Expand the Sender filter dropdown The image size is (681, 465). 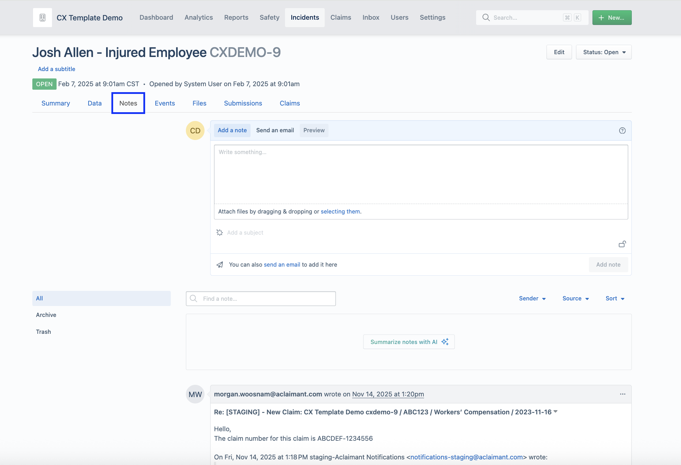[x=532, y=298]
